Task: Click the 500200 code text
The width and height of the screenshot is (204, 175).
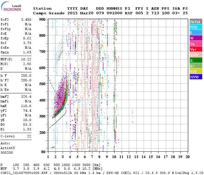Action: [7, 153]
